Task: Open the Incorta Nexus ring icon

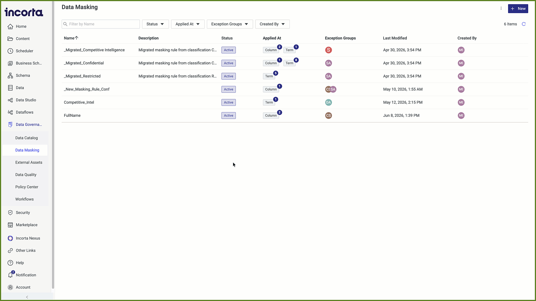Action: (10, 238)
